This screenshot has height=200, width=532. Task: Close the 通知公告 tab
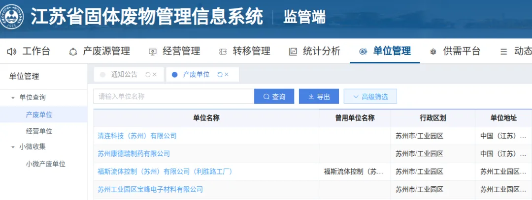tap(155, 75)
